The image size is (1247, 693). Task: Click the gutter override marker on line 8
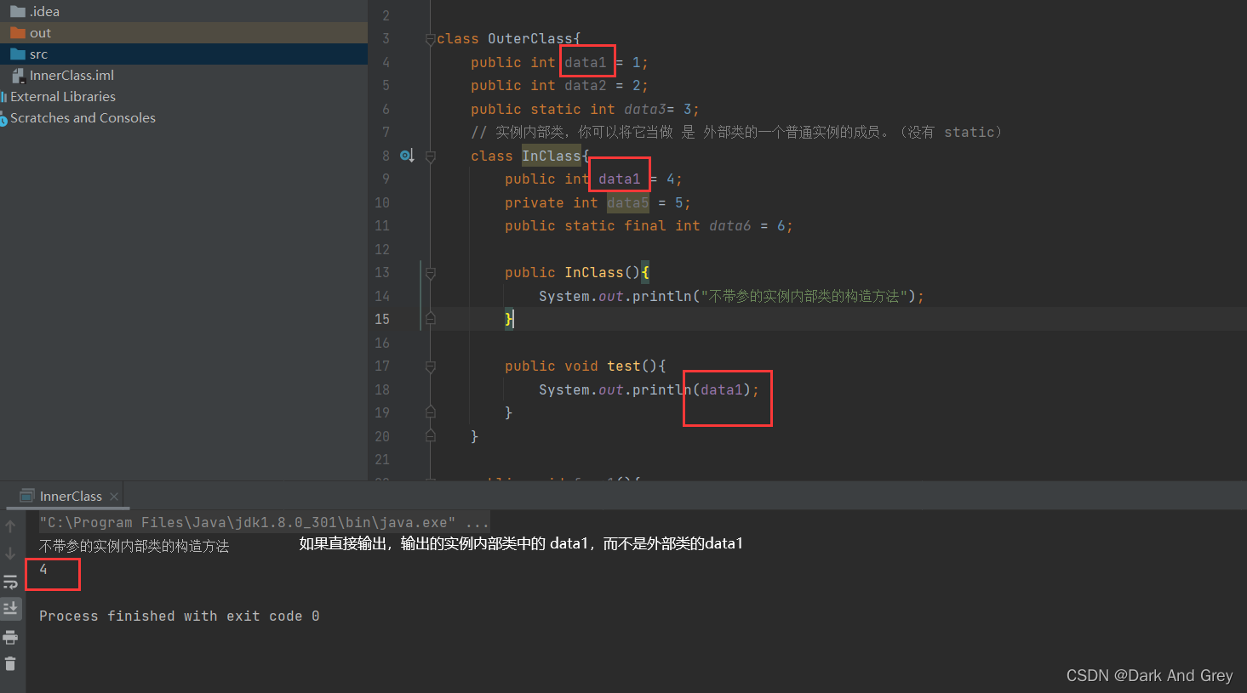pyautogui.click(x=407, y=156)
